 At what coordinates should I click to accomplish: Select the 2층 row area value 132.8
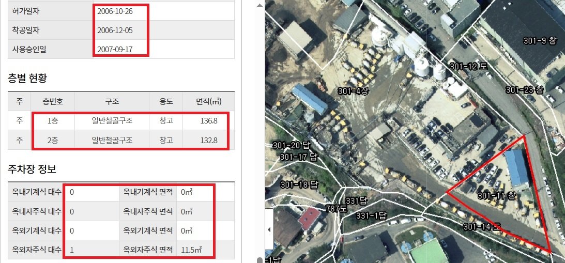pos(208,140)
